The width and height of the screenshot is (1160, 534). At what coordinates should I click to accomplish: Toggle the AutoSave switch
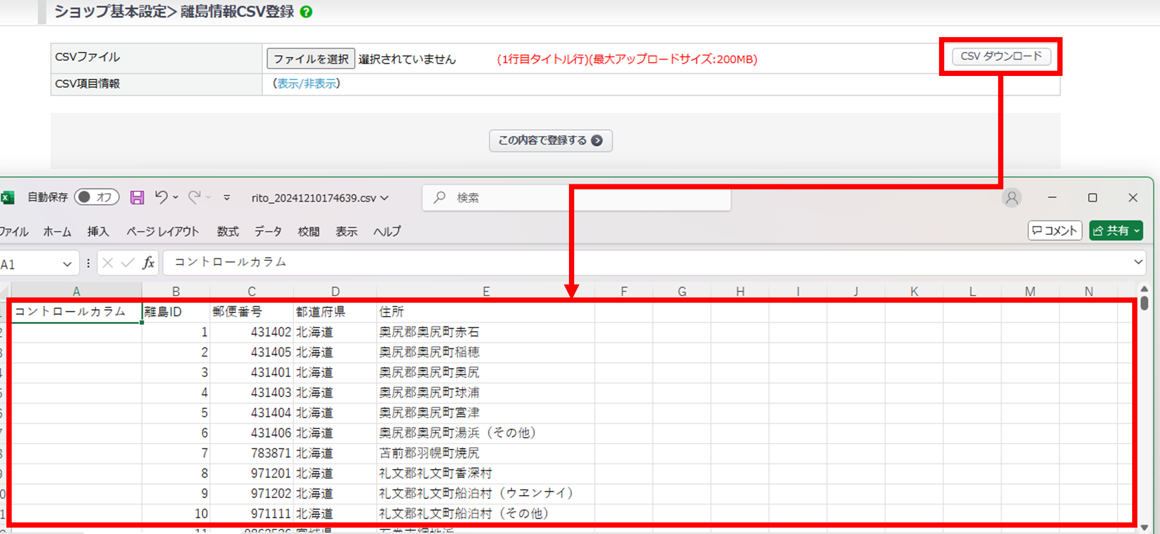click(96, 197)
